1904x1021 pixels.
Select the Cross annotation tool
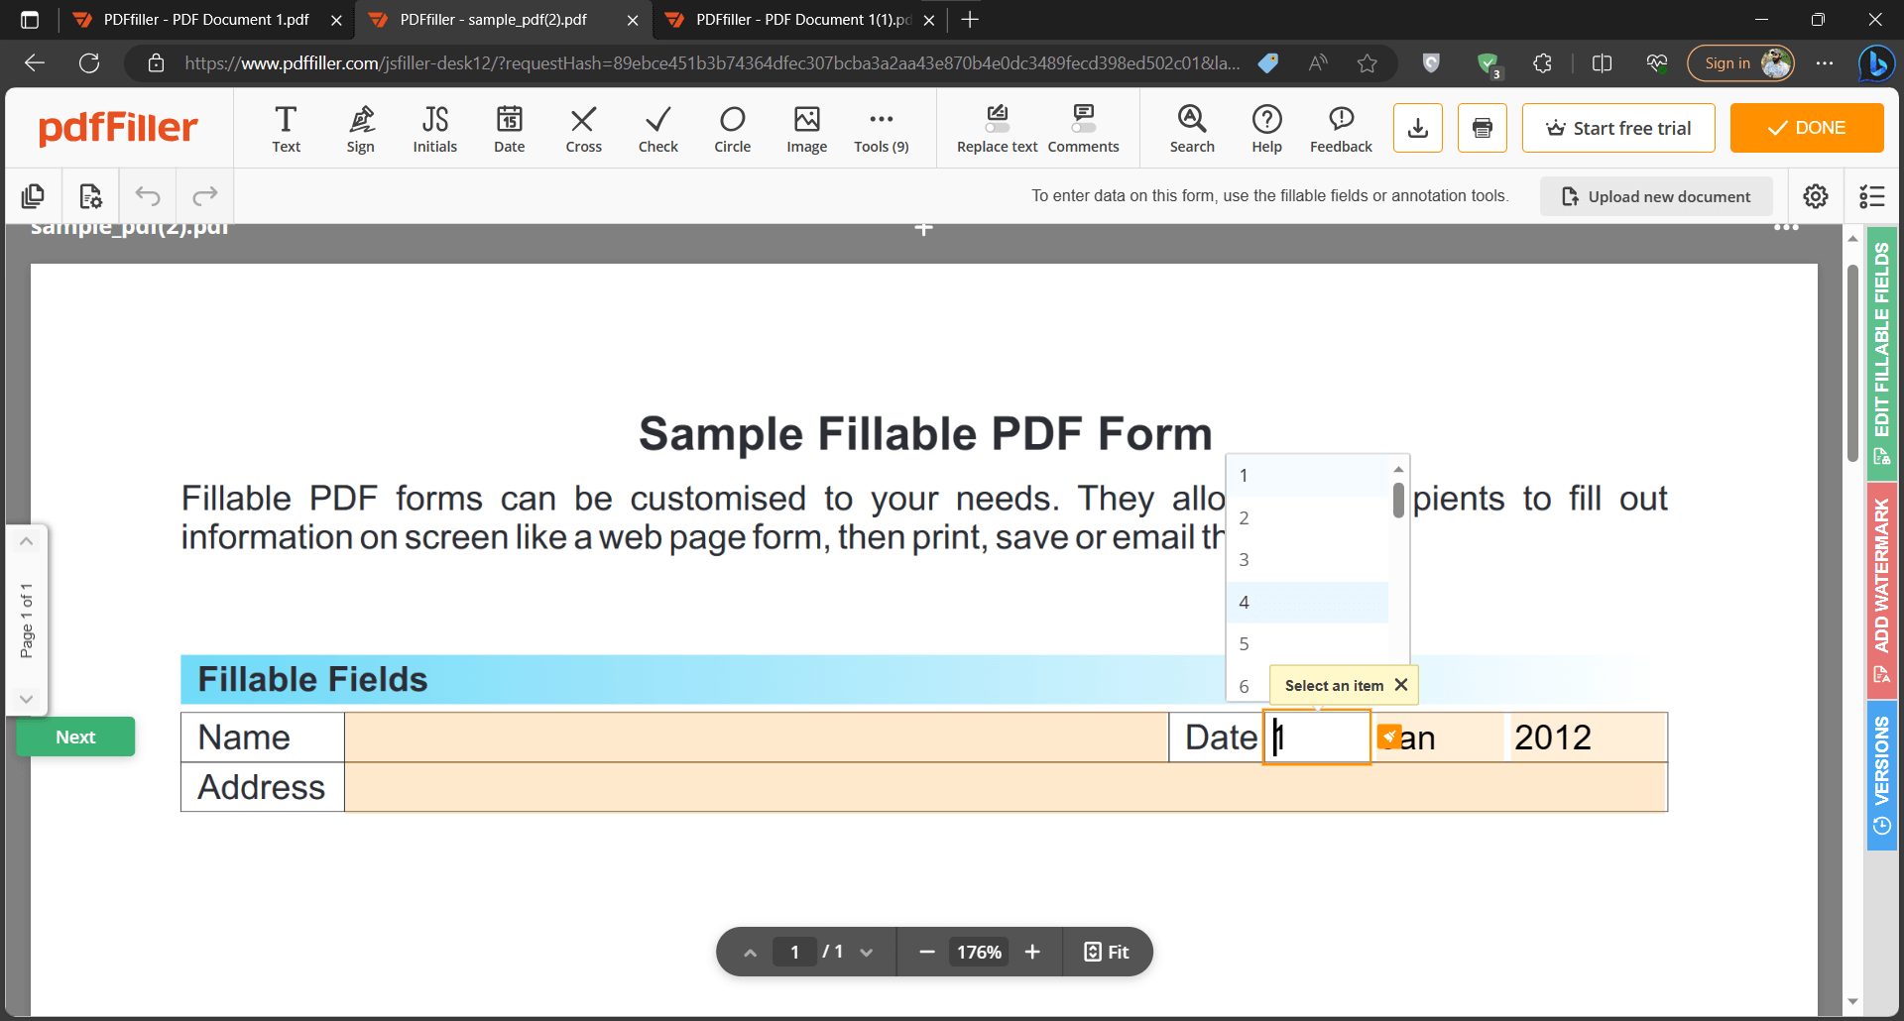tap(583, 128)
